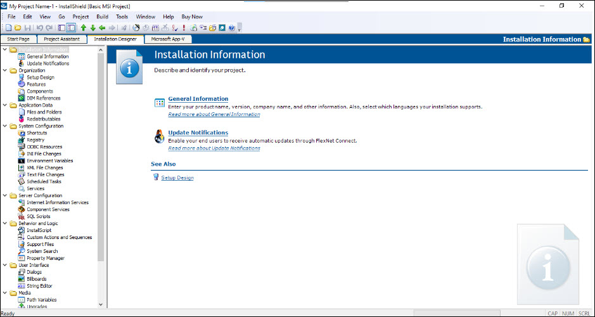Collapse the Installation Information tree node
The image size is (595, 317).
(x=4, y=49)
